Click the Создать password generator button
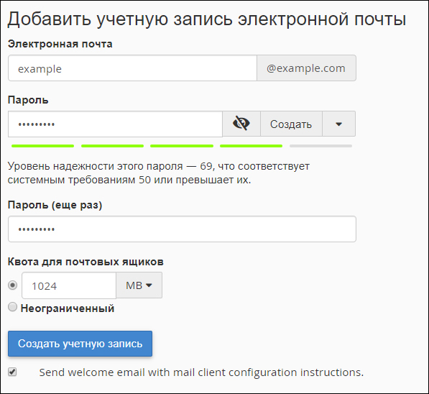This screenshot has height=394, width=429. [291, 124]
